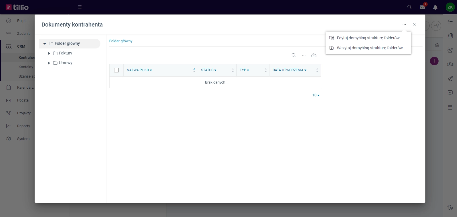Sort by TYP sort arrows
This screenshot has height=217, width=460.
coord(266,70)
